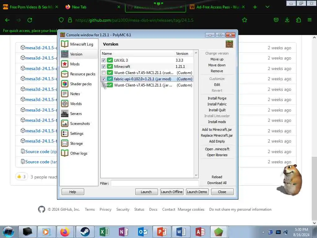
Task: Click the Launch button
Action: (x=146, y=192)
